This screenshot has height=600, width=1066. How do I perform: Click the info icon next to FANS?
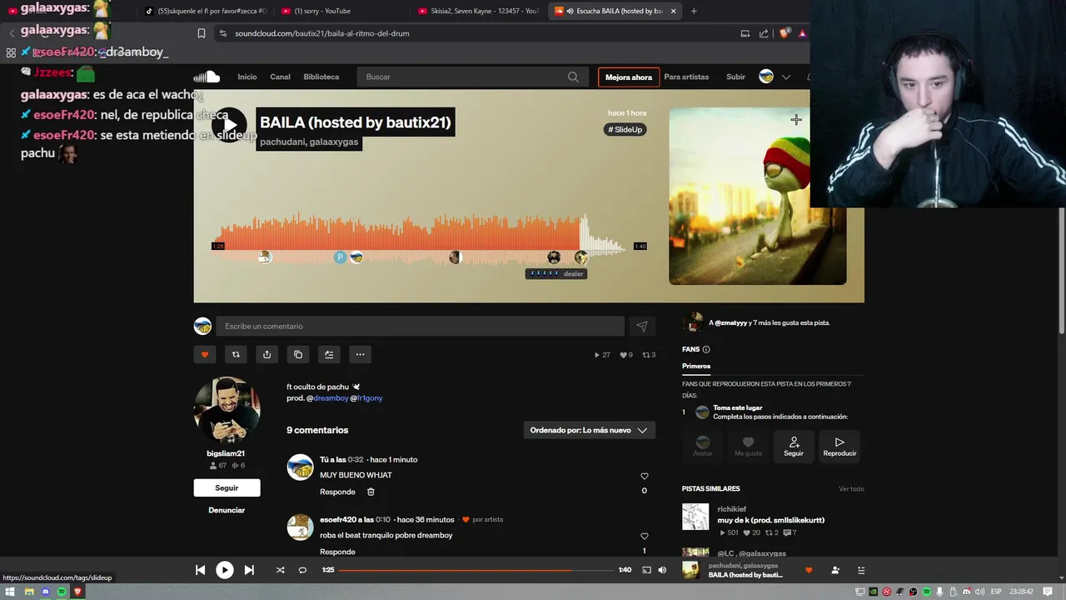pyautogui.click(x=706, y=349)
